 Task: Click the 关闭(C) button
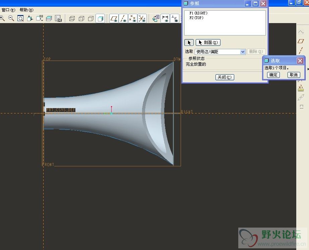(225, 77)
